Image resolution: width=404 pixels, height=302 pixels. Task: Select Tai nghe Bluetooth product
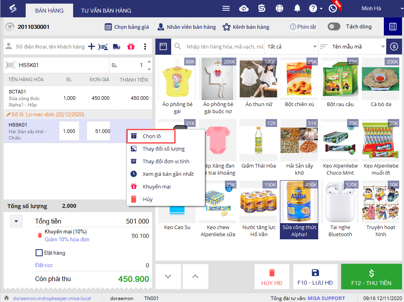[340, 210]
